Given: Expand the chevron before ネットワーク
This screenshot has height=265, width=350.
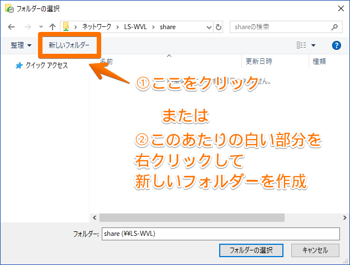Looking at the screenshot, I should (x=75, y=27).
